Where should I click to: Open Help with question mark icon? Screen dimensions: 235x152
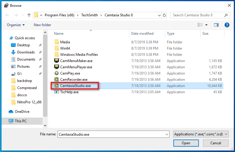227,25
